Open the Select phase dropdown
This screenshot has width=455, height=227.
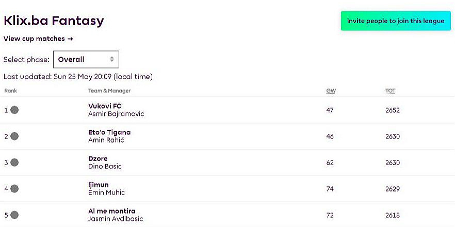(x=86, y=59)
